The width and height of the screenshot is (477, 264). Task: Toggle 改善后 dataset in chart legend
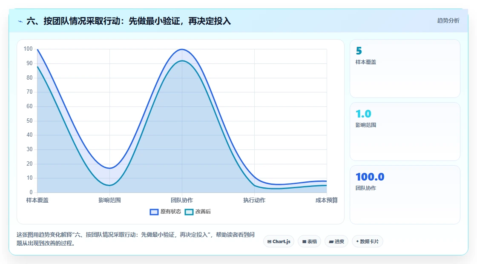[198, 212]
